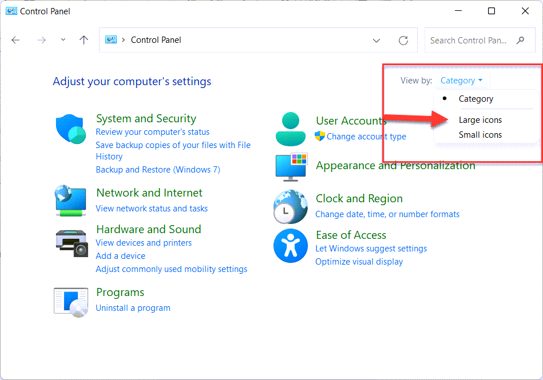Click Change account type link
Viewport: 543px width, 380px height.
(366, 137)
